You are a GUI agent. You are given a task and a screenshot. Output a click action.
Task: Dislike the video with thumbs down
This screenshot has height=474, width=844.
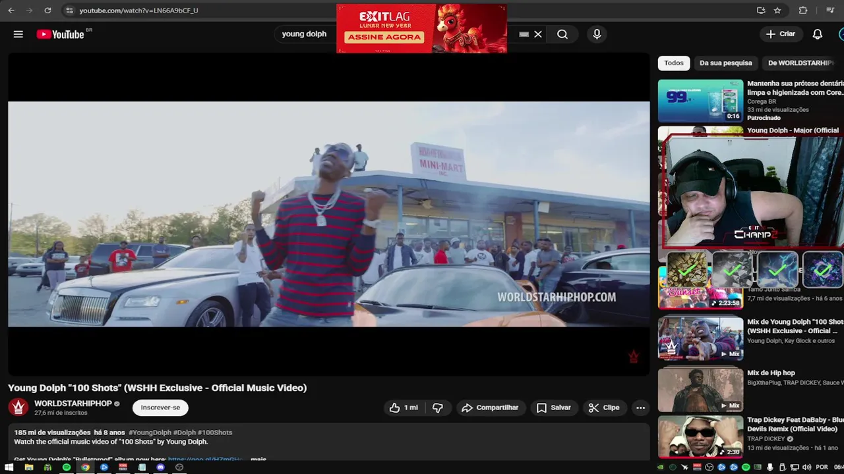point(438,408)
